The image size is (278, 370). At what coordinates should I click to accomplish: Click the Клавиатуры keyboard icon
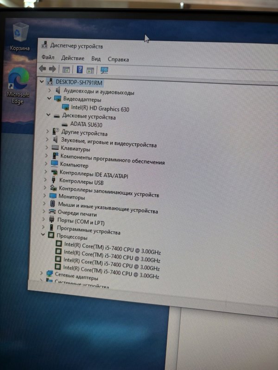click(x=55, y=148)
